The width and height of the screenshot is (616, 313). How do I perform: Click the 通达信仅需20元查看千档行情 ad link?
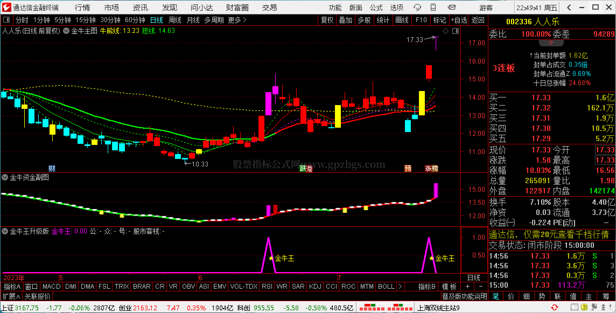pos(549,235)
